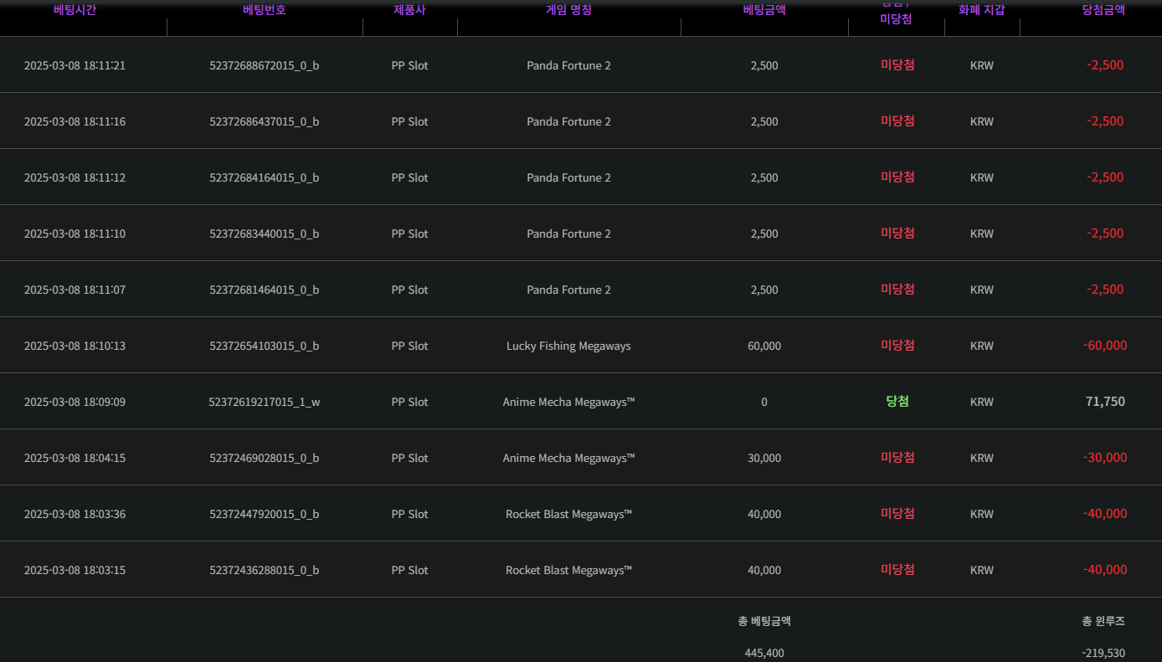The image size is (1162, 662).
Task: Select bet number 52372436288015_0_b
Action: coord(265,570)
